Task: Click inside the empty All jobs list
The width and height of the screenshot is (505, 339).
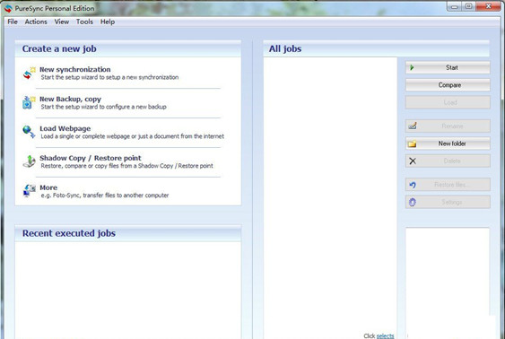Action: click(330, 193)
